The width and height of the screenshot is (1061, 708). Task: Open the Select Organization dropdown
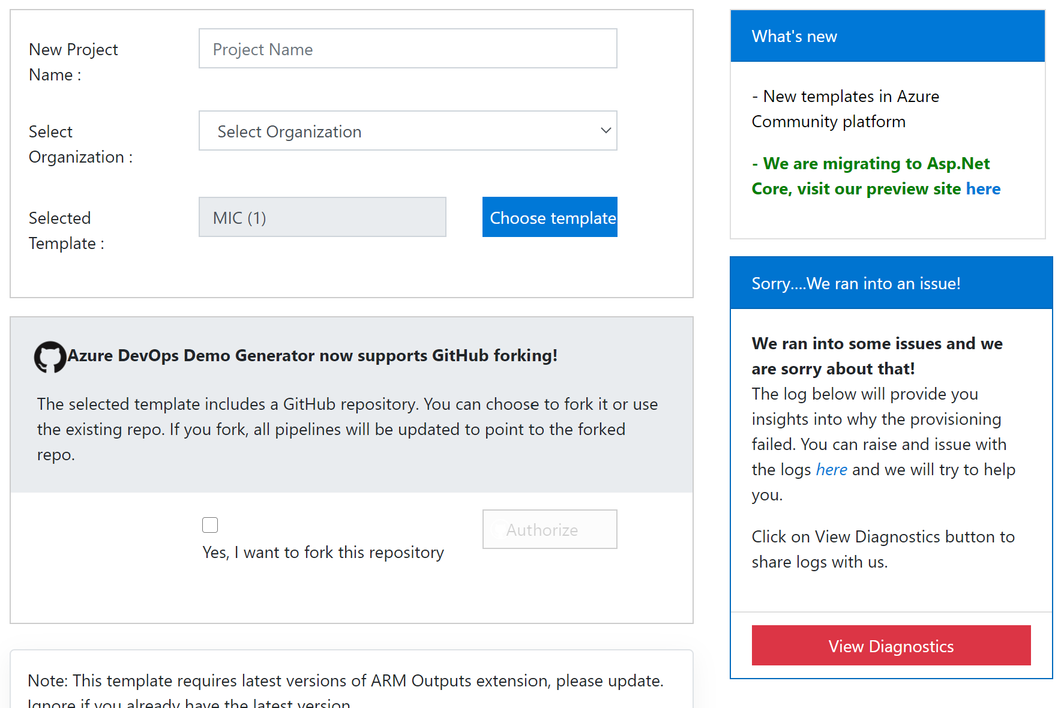coord(407,131)
